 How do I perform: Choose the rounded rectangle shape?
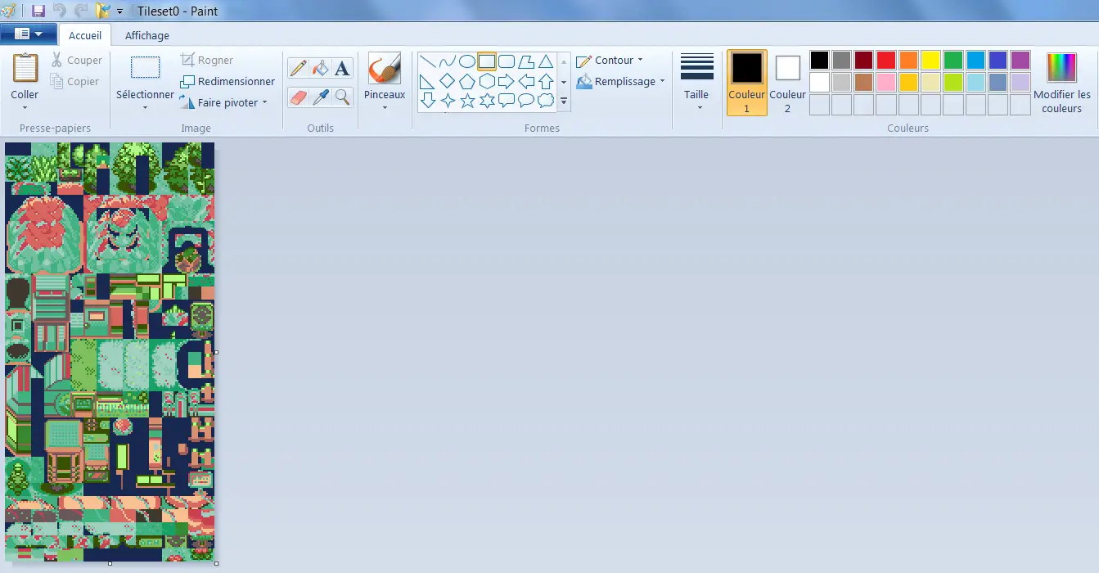[x=507, y=61]
